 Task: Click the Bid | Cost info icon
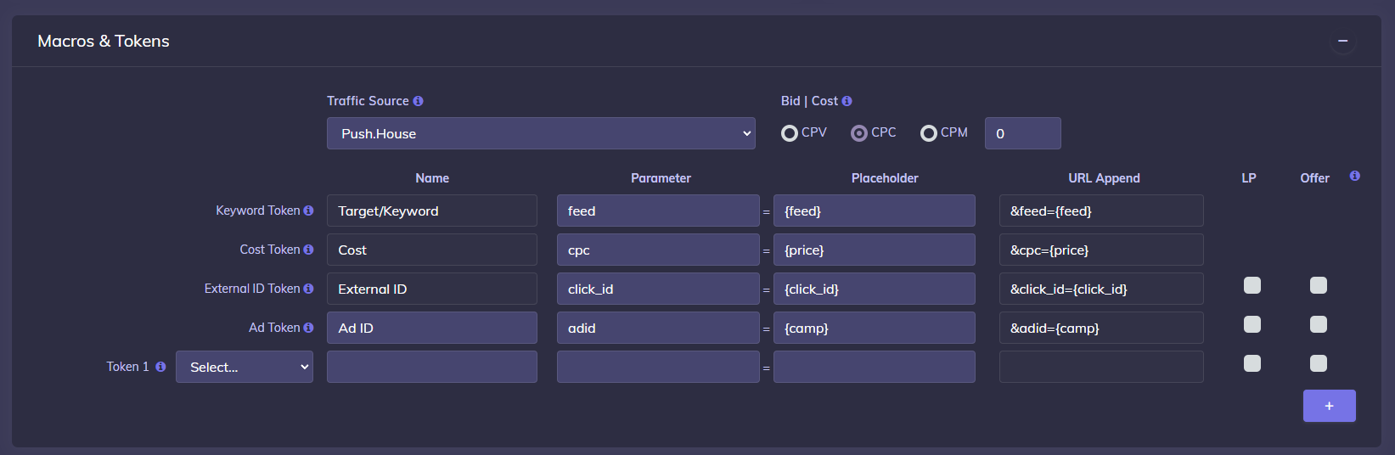847,101
